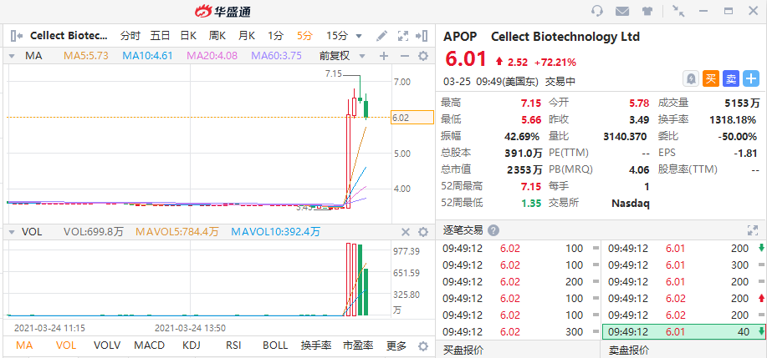This screenshot has height=358, width=767.
Task: Open indicator tab bar settings gear
Action: pos(423,346)
